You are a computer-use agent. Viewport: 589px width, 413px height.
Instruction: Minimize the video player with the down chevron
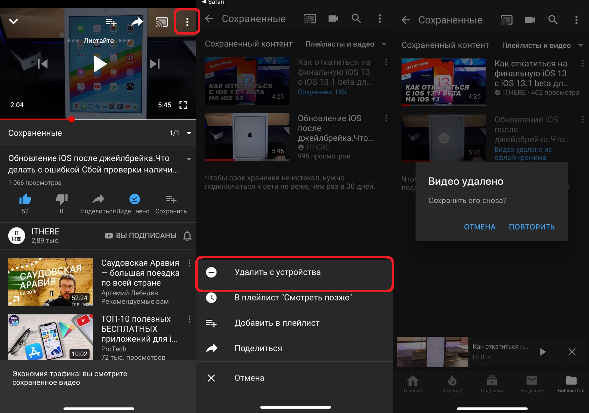coord(13,21)
